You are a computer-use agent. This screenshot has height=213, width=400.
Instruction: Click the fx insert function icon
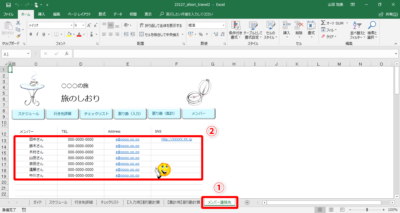(67, 54)
